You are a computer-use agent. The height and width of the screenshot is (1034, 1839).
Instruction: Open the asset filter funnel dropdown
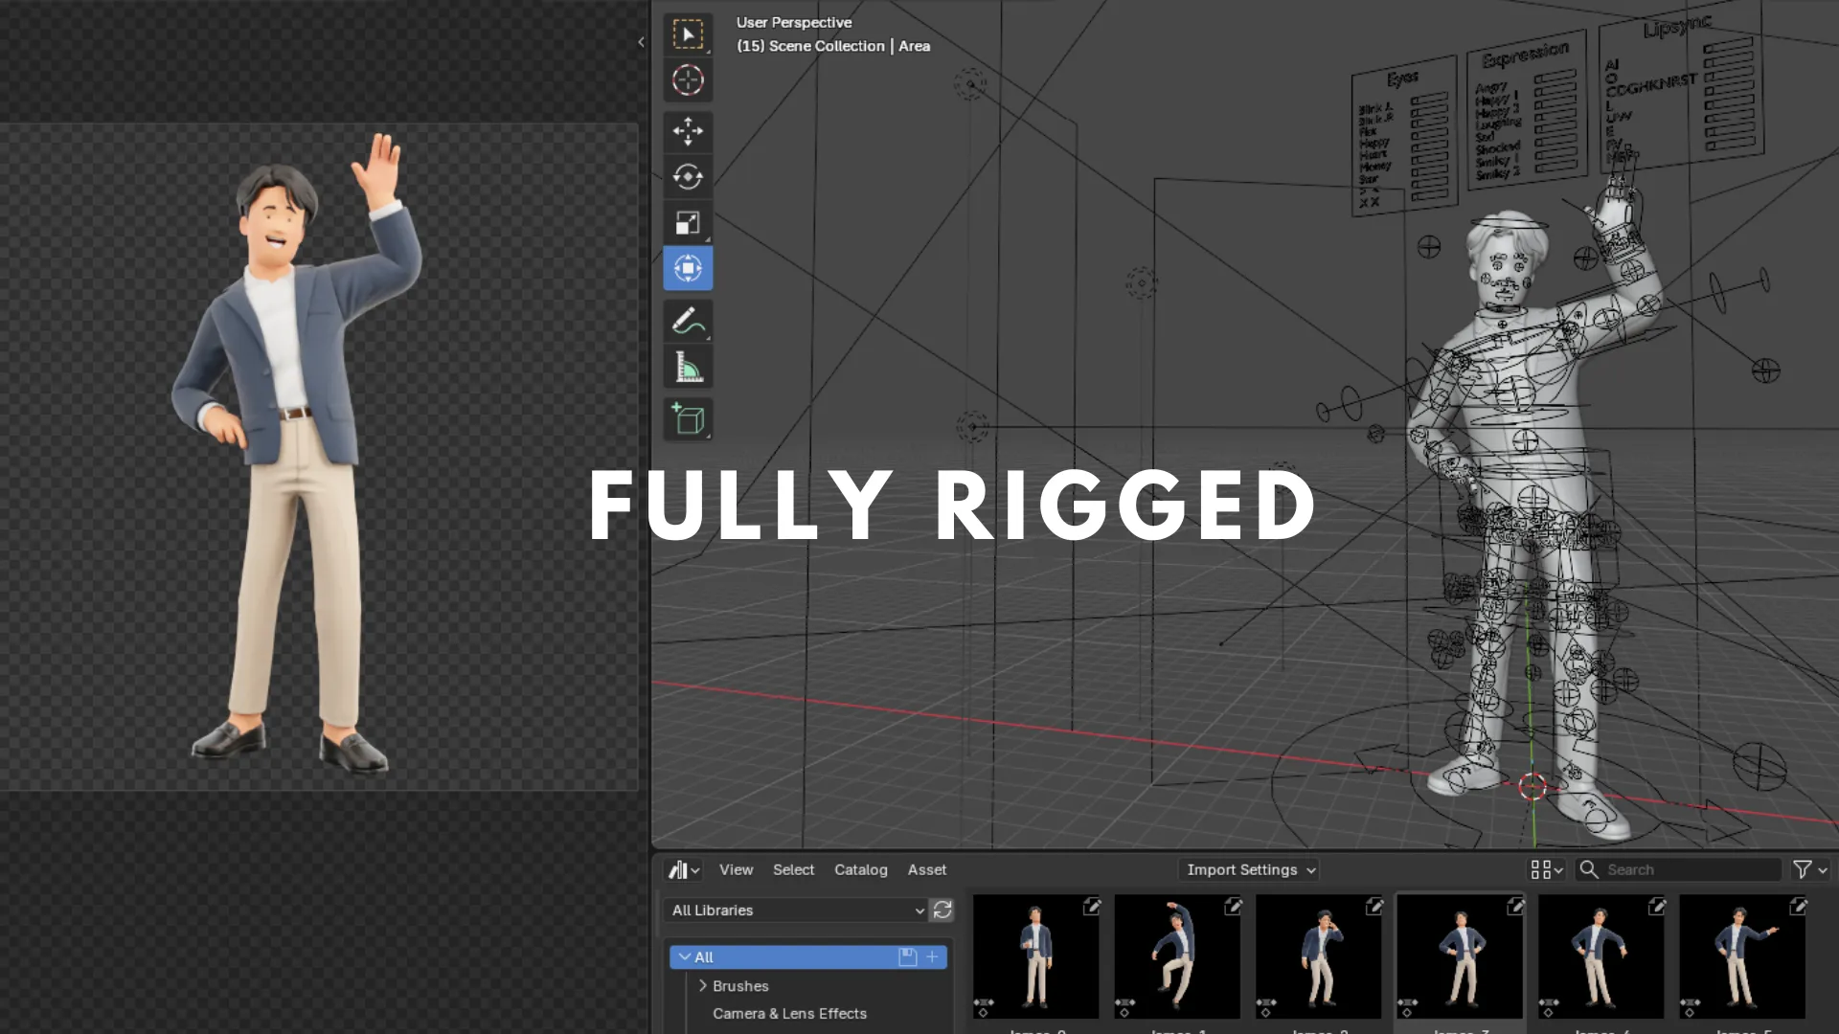click(x=1810, y=869)
